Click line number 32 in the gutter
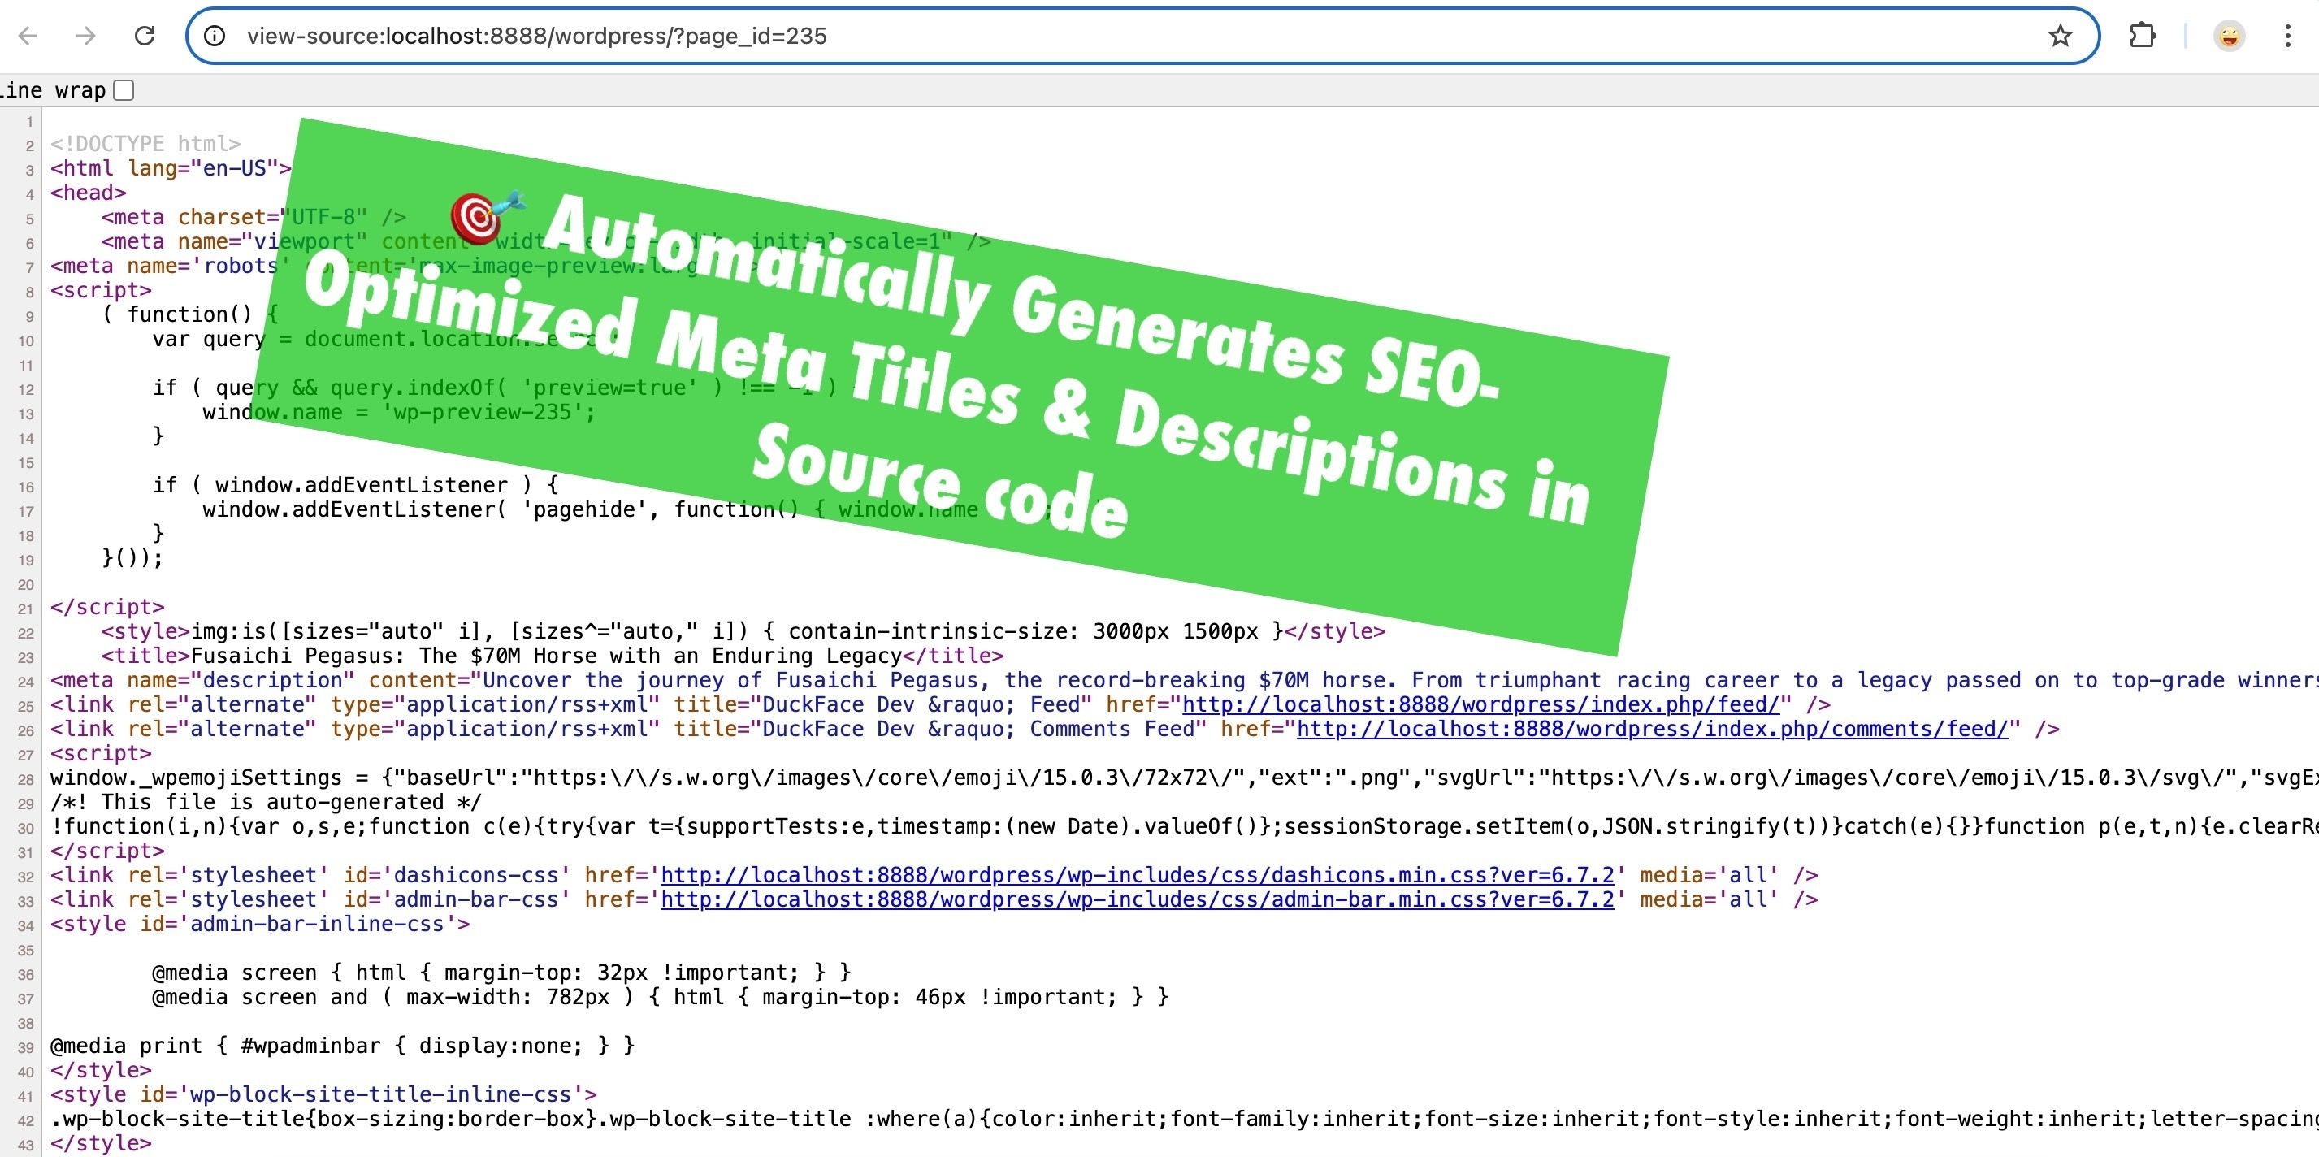The height and width of the screenshot is (1157, 2319). coord(25,876)
